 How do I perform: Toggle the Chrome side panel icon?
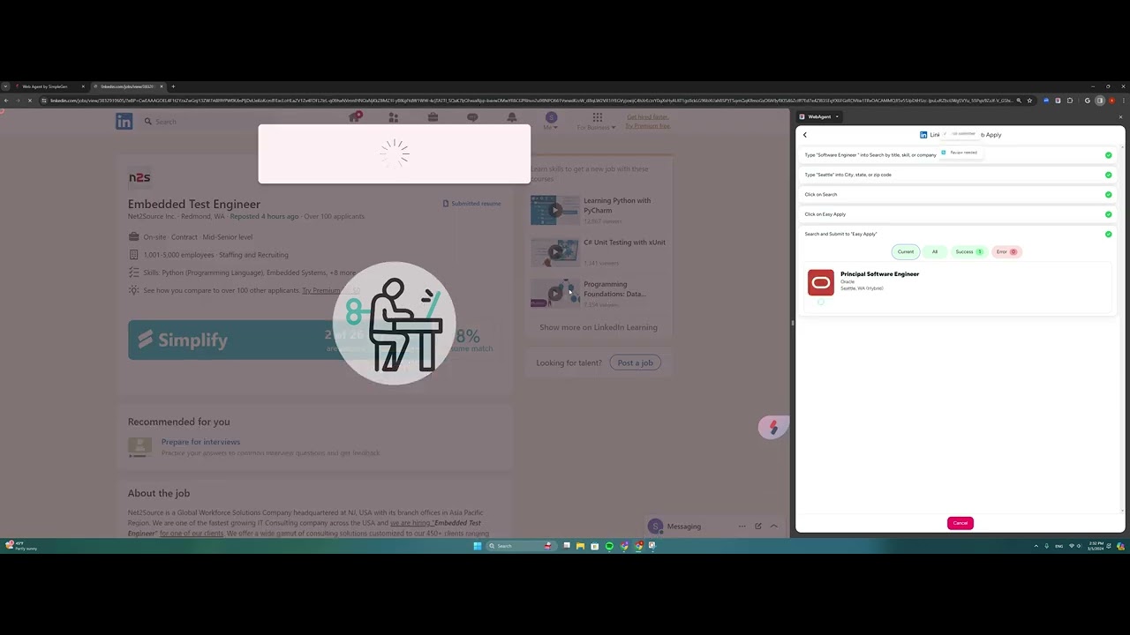1099,101
